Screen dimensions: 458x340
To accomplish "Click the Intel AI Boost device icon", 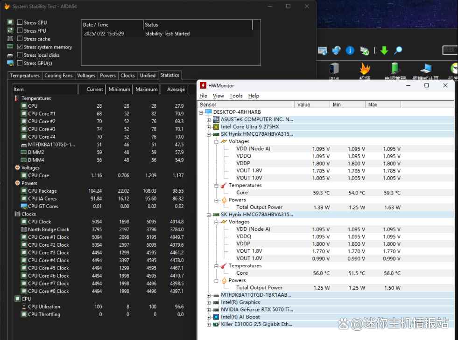I will coord(216,317).
